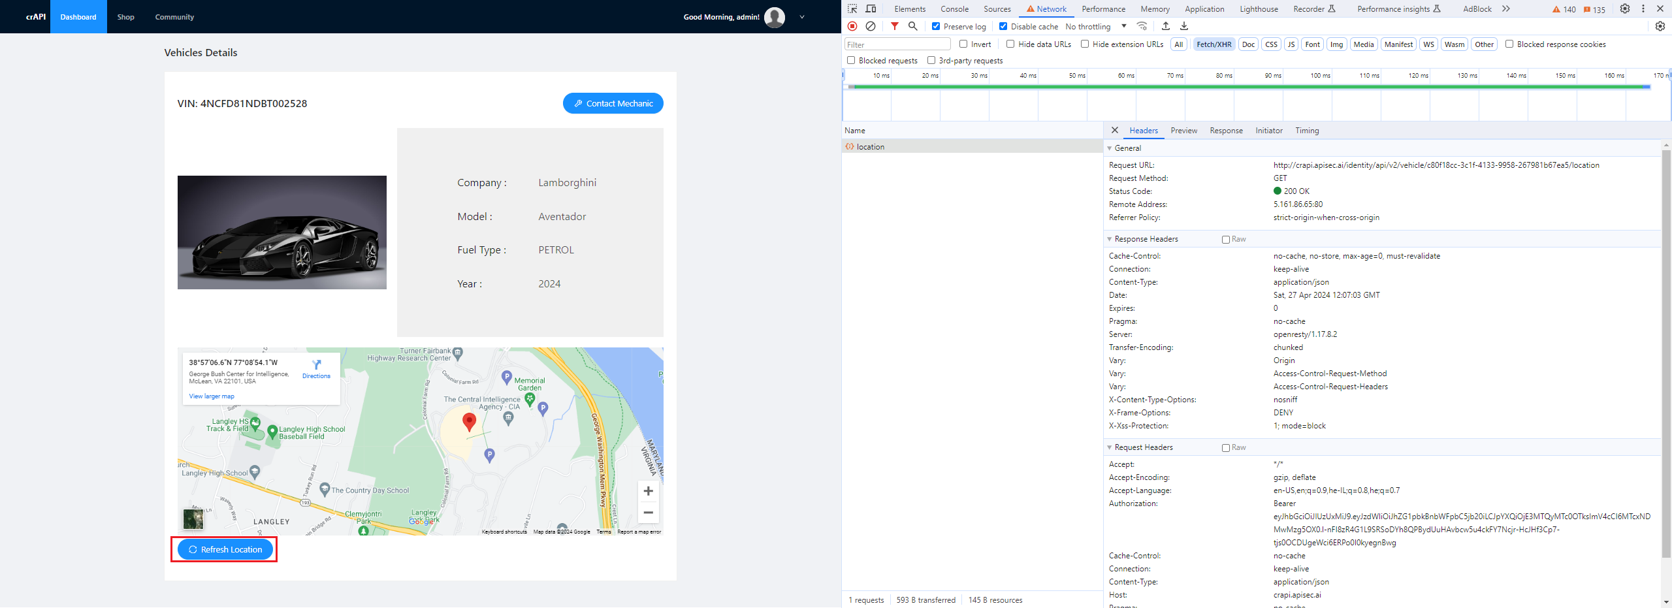Switch map to satellite thumbnail

(x=193, y=519)
